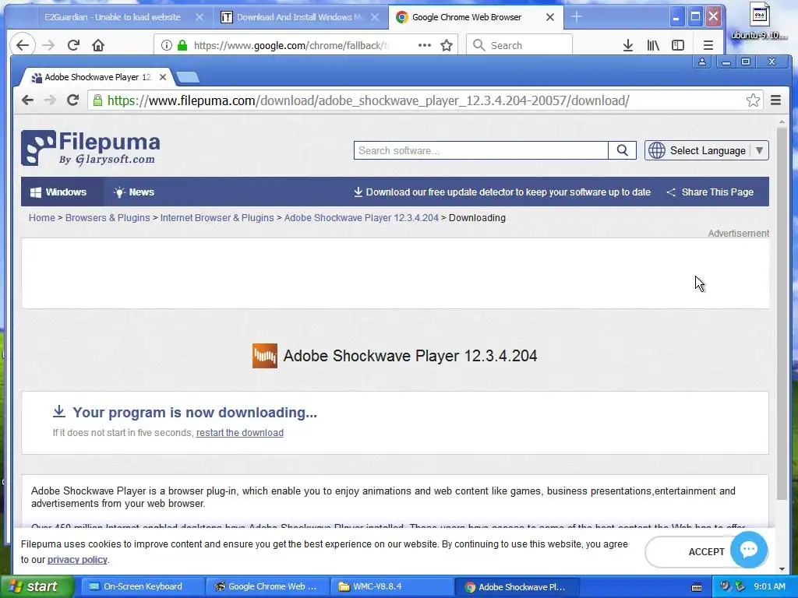Viewport: 798px width, 598px height.
Task: Open Firefox downloads arrow
Action: coord(628,45)
